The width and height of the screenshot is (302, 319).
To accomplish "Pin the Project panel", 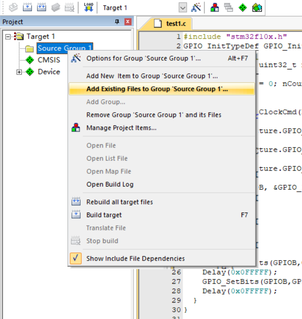I will [x=117, y=22].
